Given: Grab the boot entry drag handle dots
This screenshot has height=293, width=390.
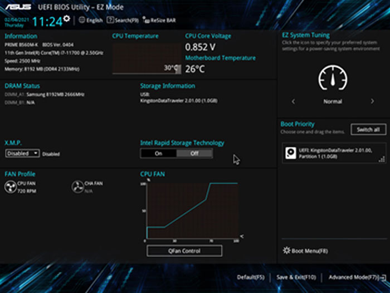Looking at the screenshot, I should [x=382, y=159].
